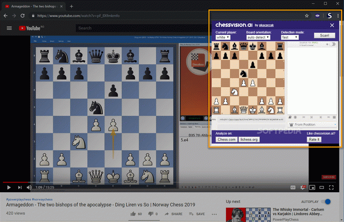Open the S profile icon in toolbar
344x222 pixels.
tap(329, 15)
